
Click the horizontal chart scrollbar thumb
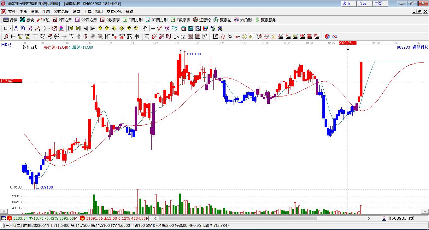(238, 218)
